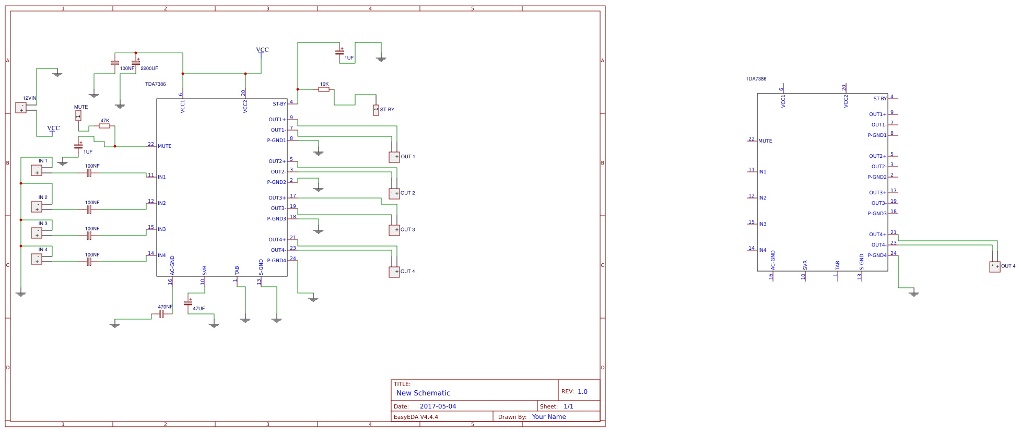The width and height of the screenshot is (1021, 432).
Task: Click the date value '2017-05-04'
Action: pyautogui.click(x=438, y=406)
